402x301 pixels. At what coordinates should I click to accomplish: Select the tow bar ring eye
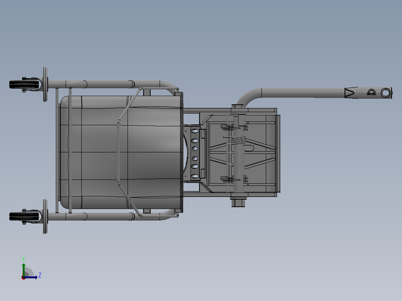(386, 93)
